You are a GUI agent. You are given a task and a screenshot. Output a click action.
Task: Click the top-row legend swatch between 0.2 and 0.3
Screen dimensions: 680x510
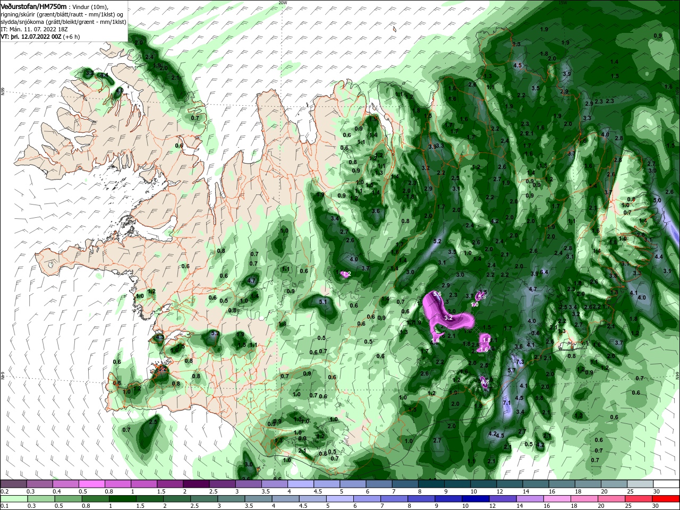tap(13, 484)
